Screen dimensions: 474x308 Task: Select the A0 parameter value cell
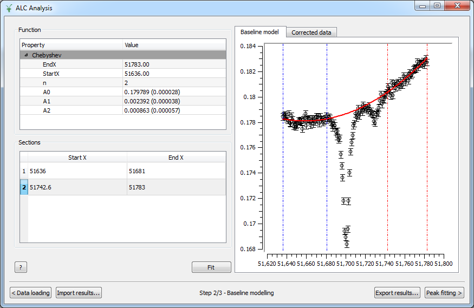[x=173, y=91]
